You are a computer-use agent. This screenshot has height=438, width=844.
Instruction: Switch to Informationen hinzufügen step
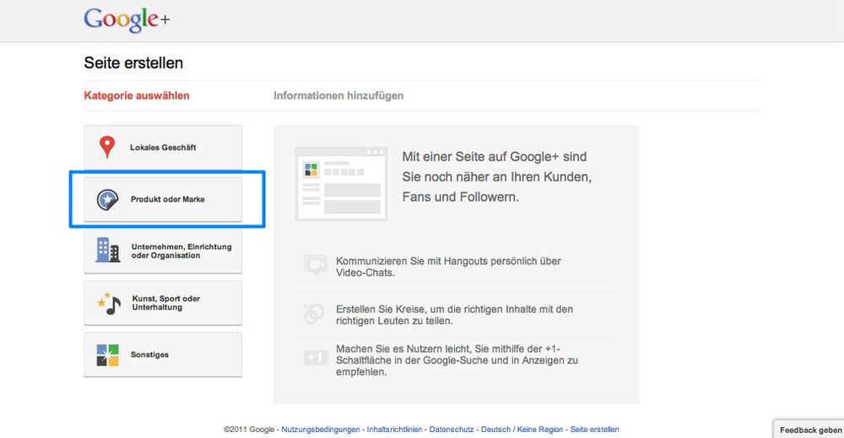click(338, 95)
